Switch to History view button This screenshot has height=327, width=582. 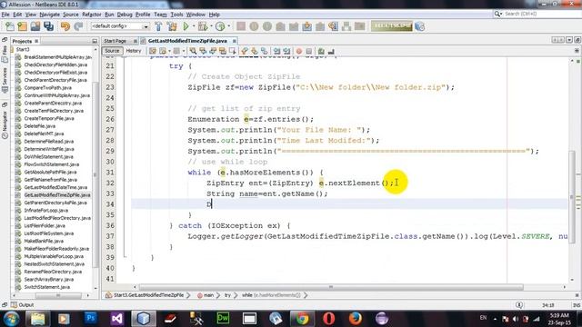[134, 51]
